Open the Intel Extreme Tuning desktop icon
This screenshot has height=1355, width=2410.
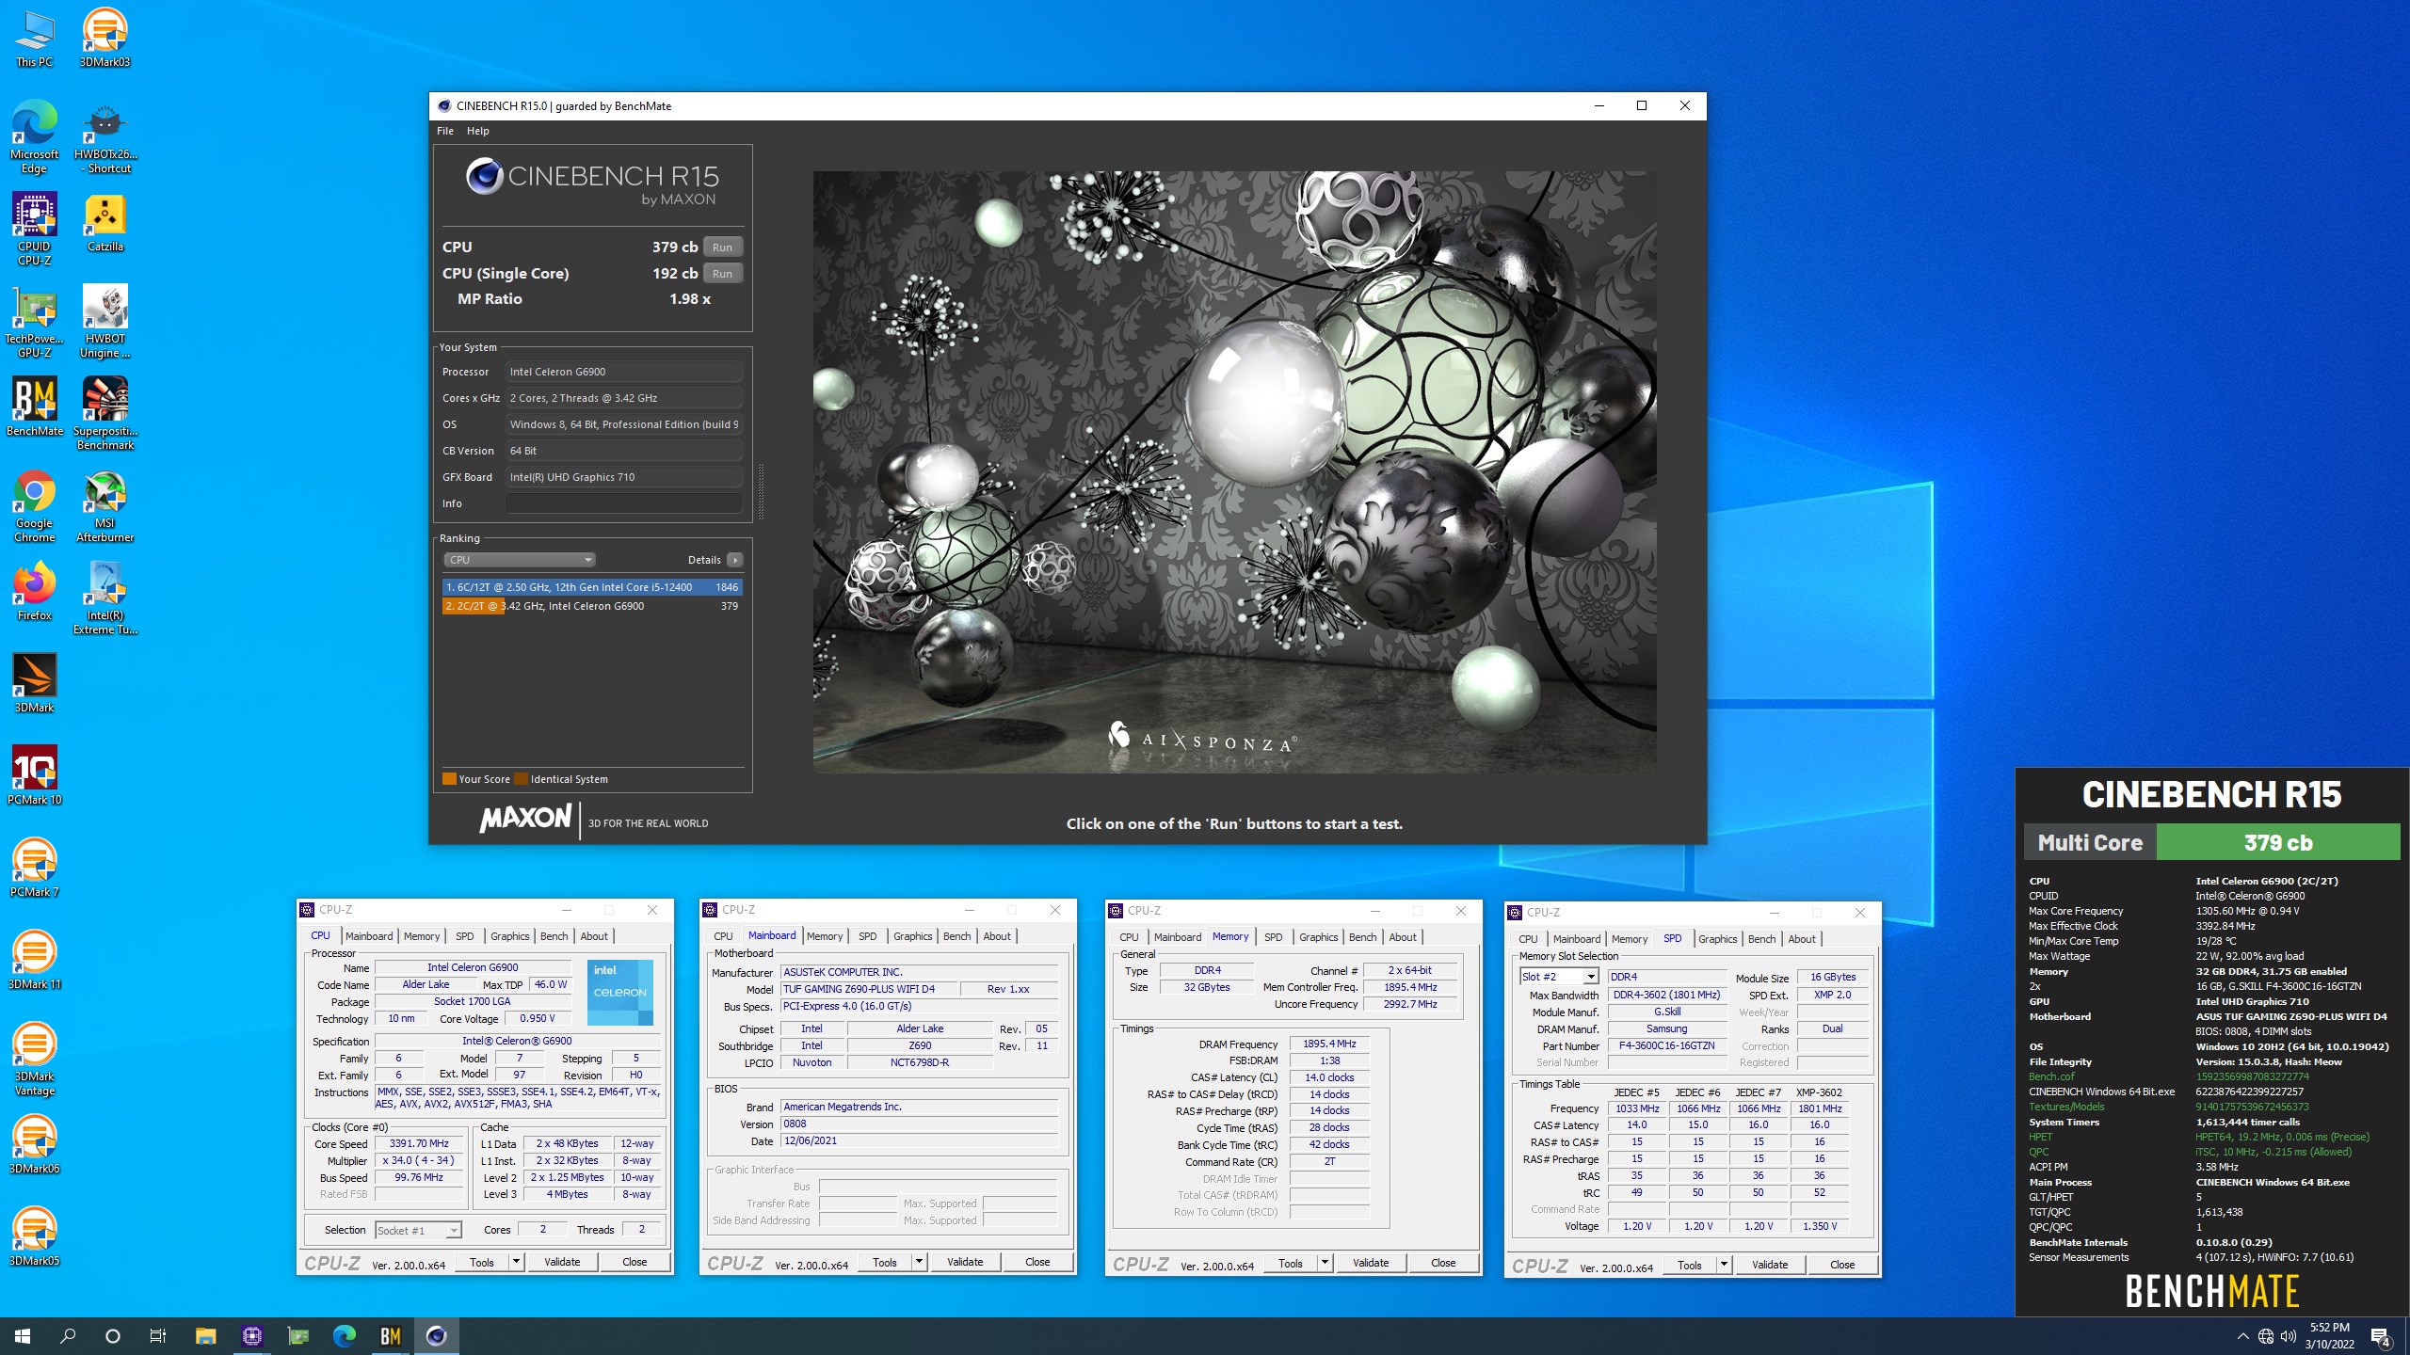104,598
